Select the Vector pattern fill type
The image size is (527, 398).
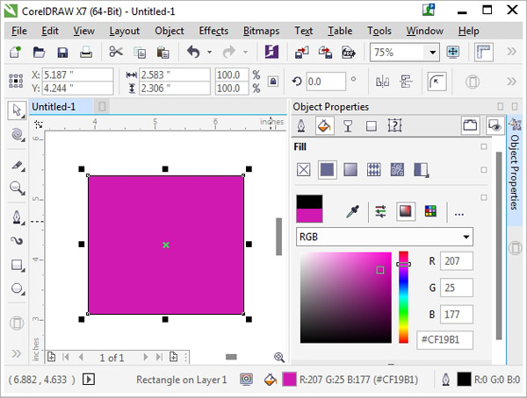(x=374, y=169)
